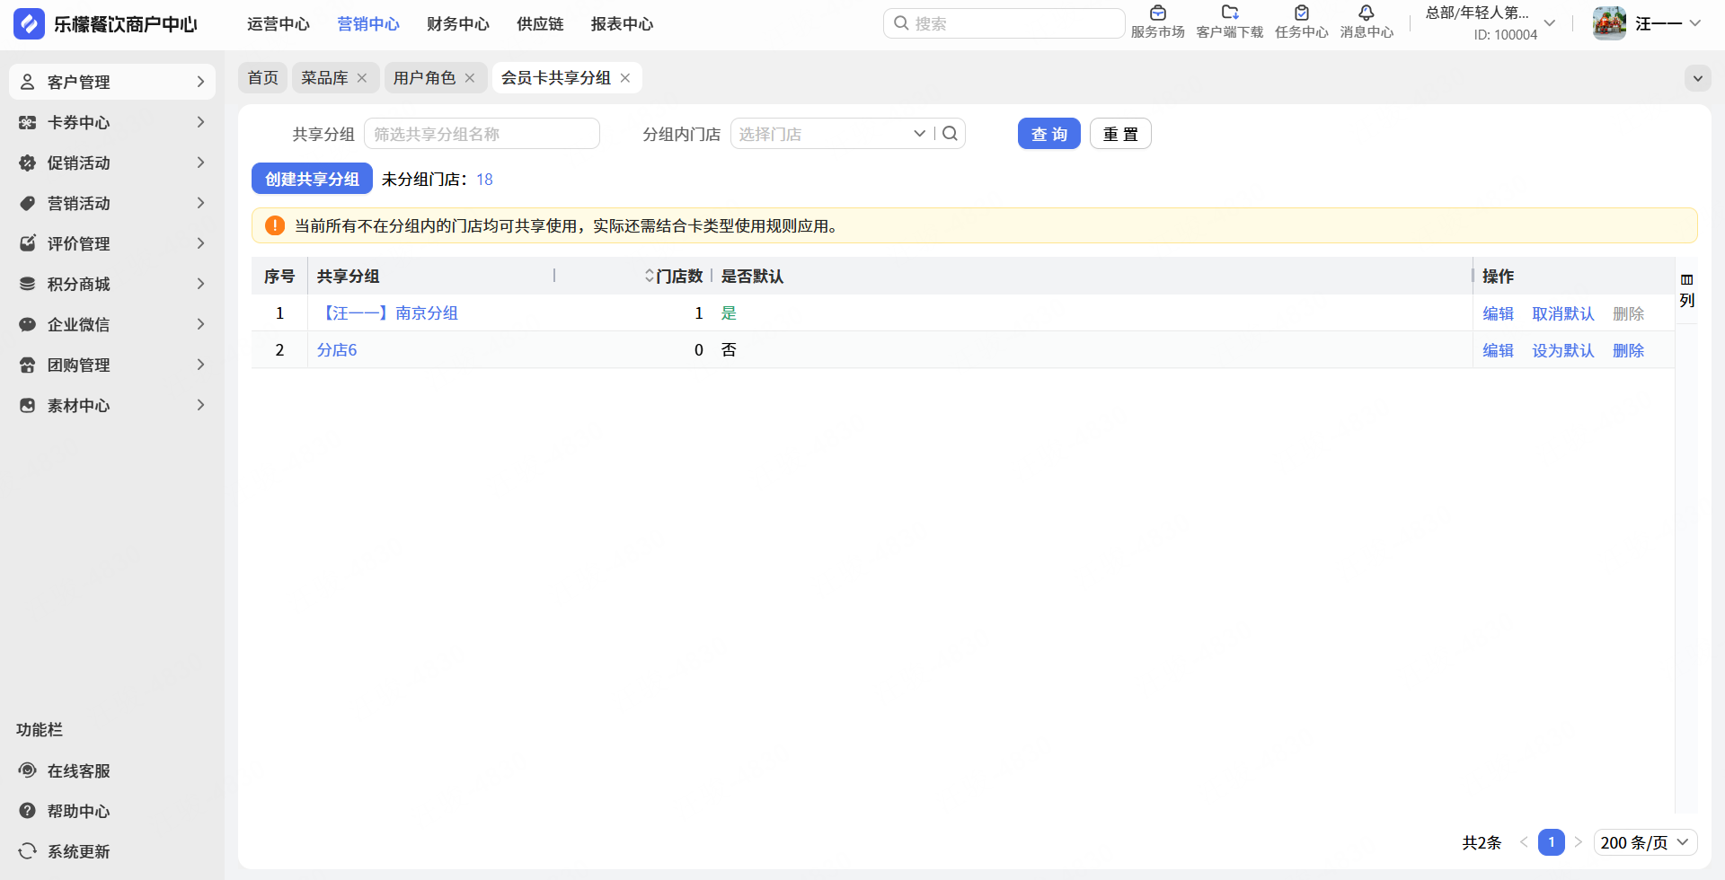Expand the 促销活动 sidebar chevron

(x=200, y=163)
